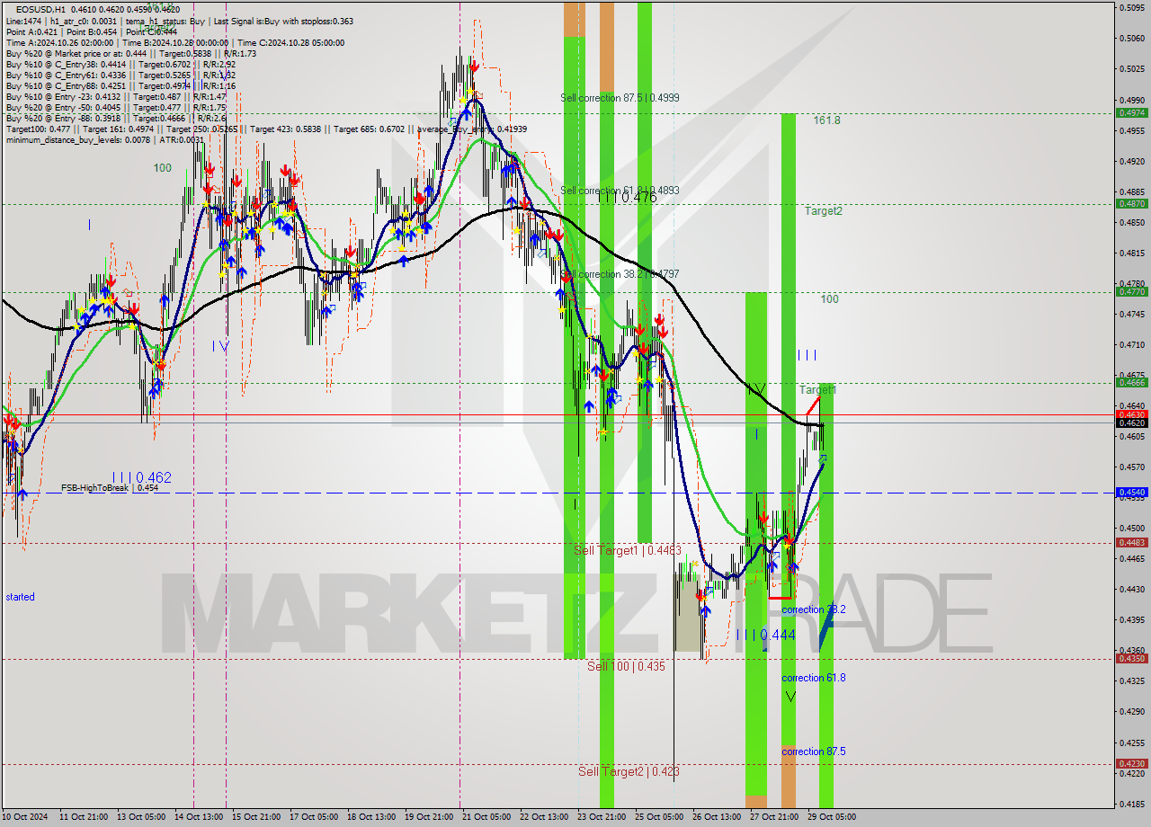
Task: Select the 'Buy %10 @ C_Entry61: 0.4336' line
Action: pyautogui.click(x=120, y=75)
